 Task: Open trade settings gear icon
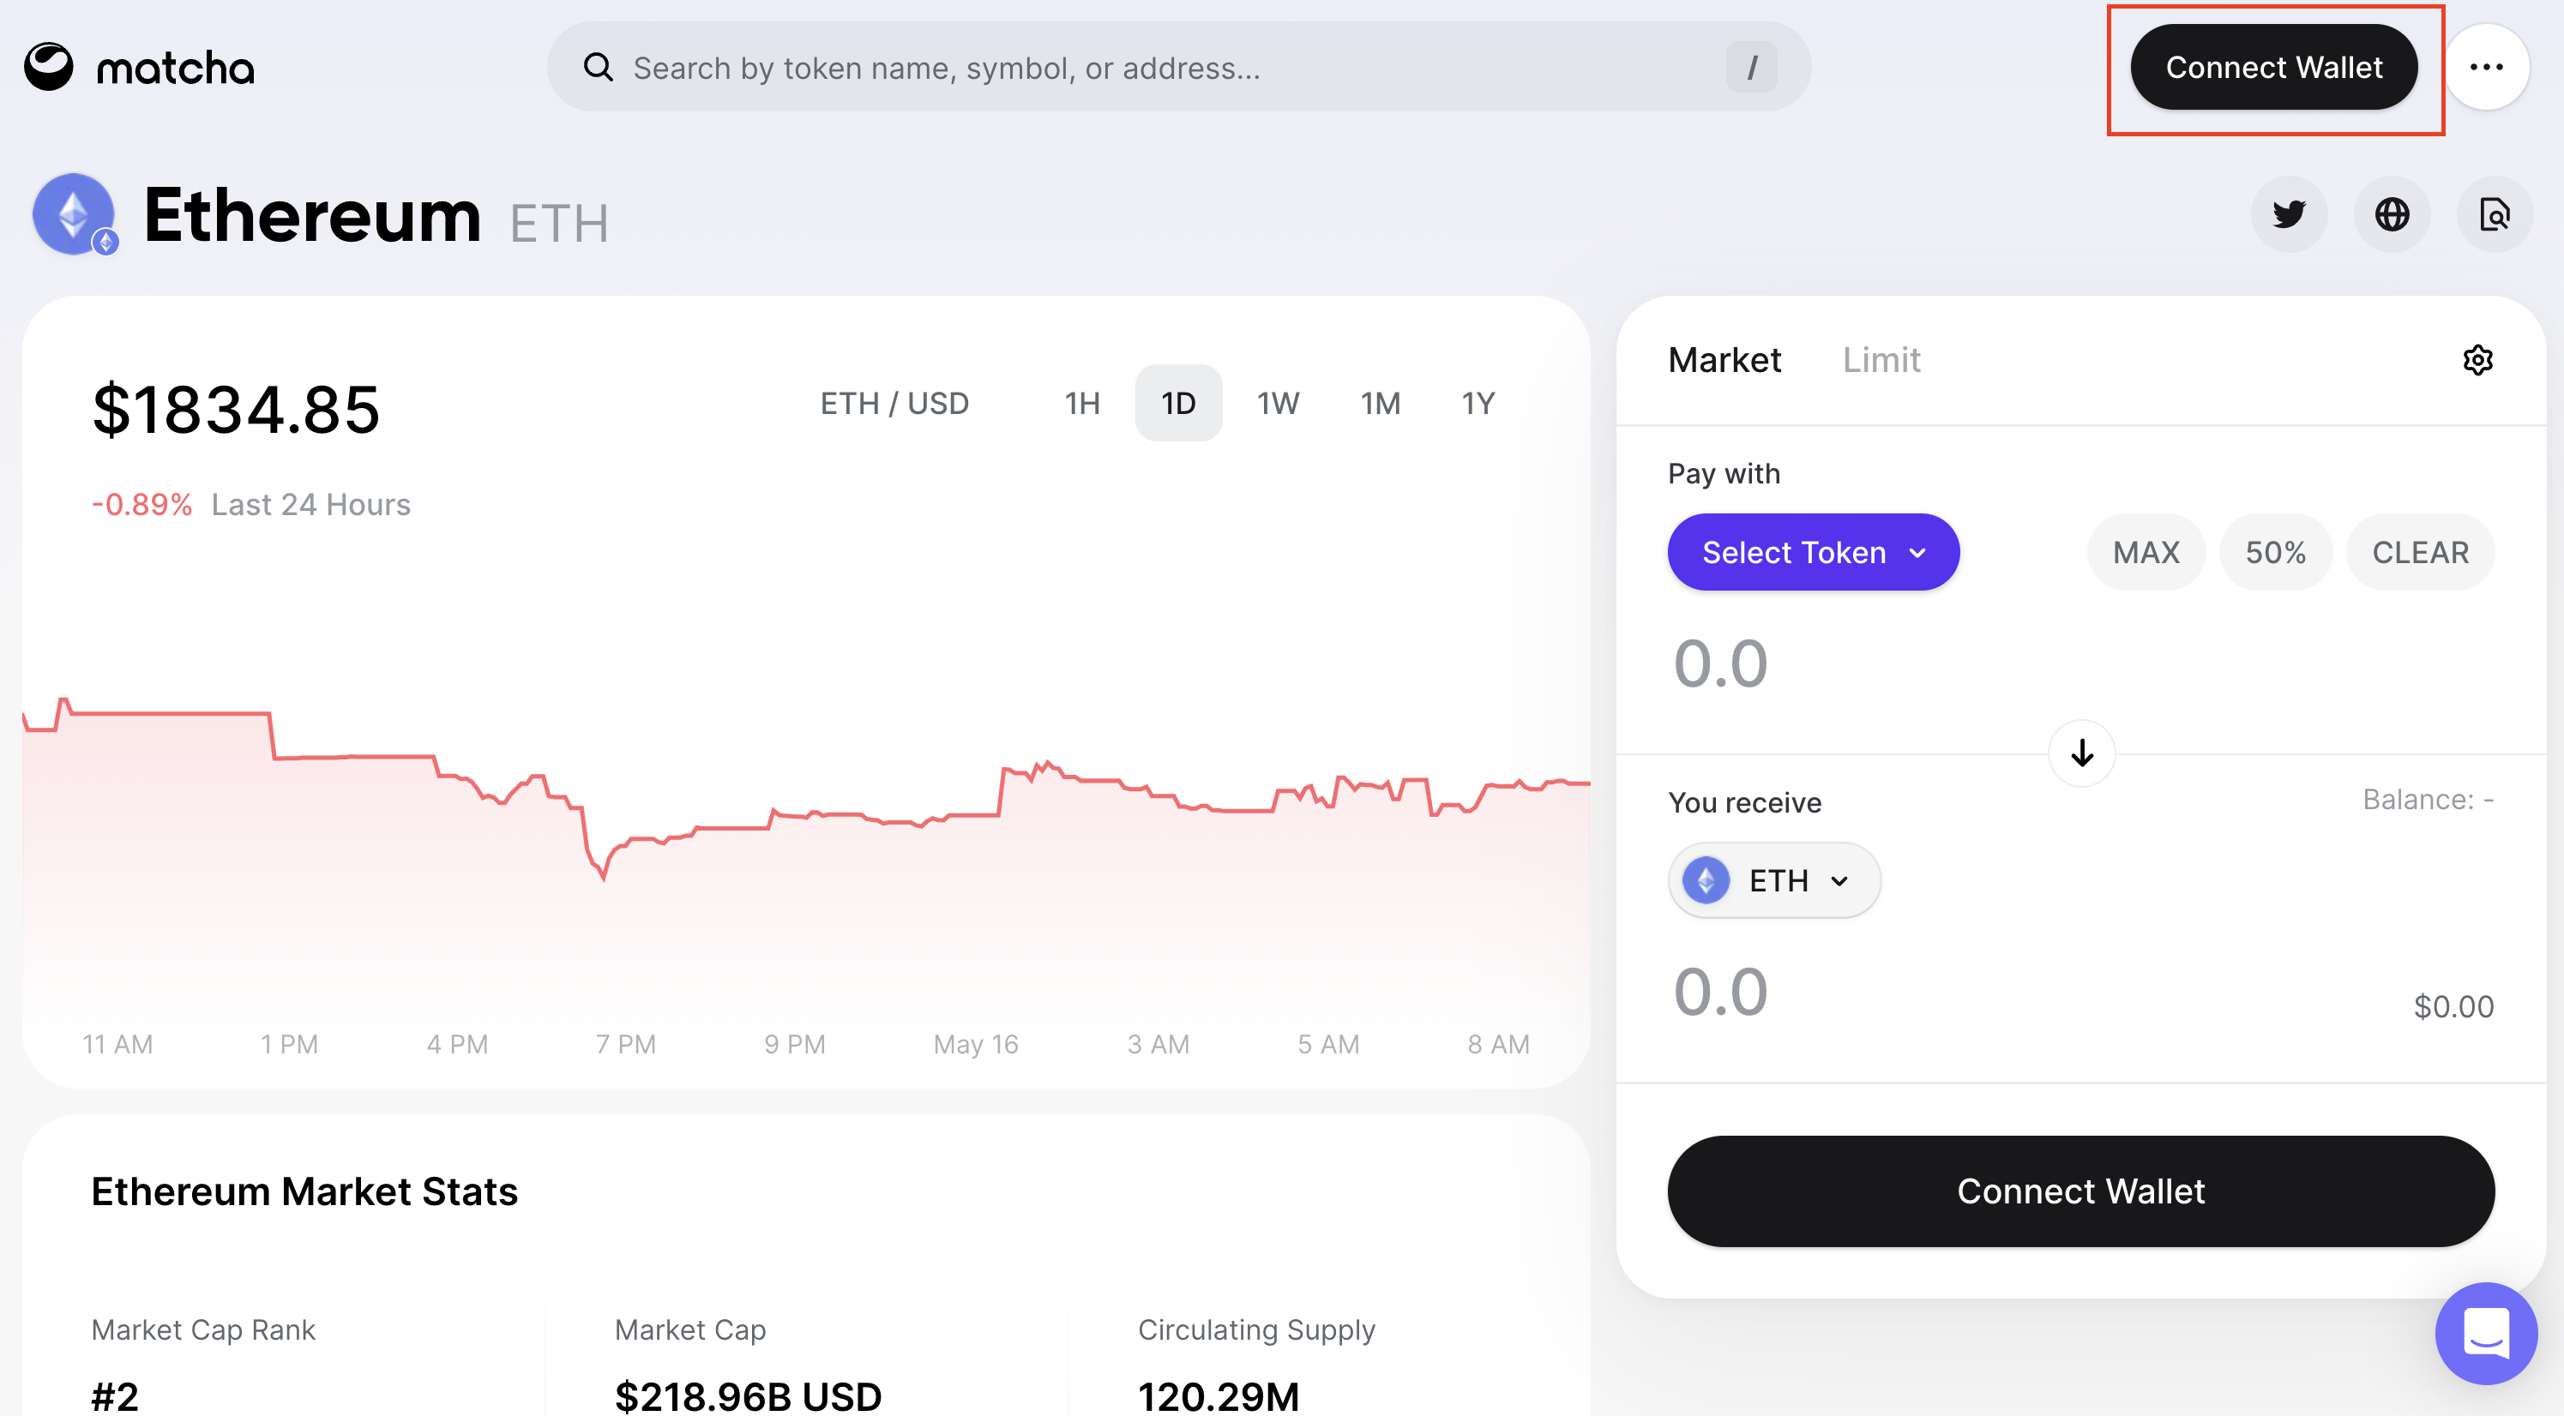click(x=2477, y=359)
